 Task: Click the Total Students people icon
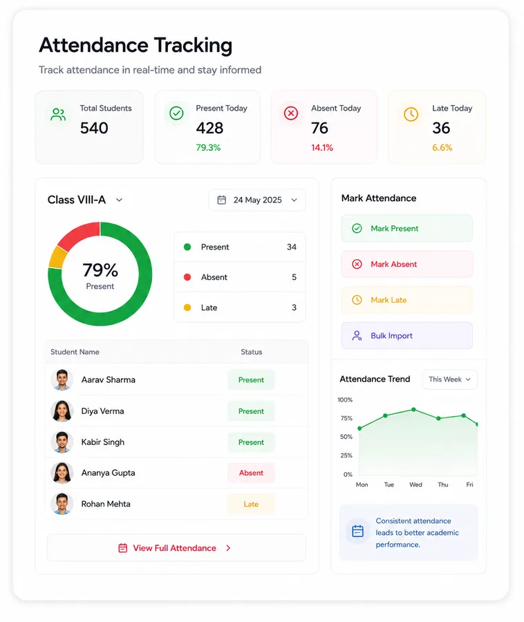tap(58, 115)
